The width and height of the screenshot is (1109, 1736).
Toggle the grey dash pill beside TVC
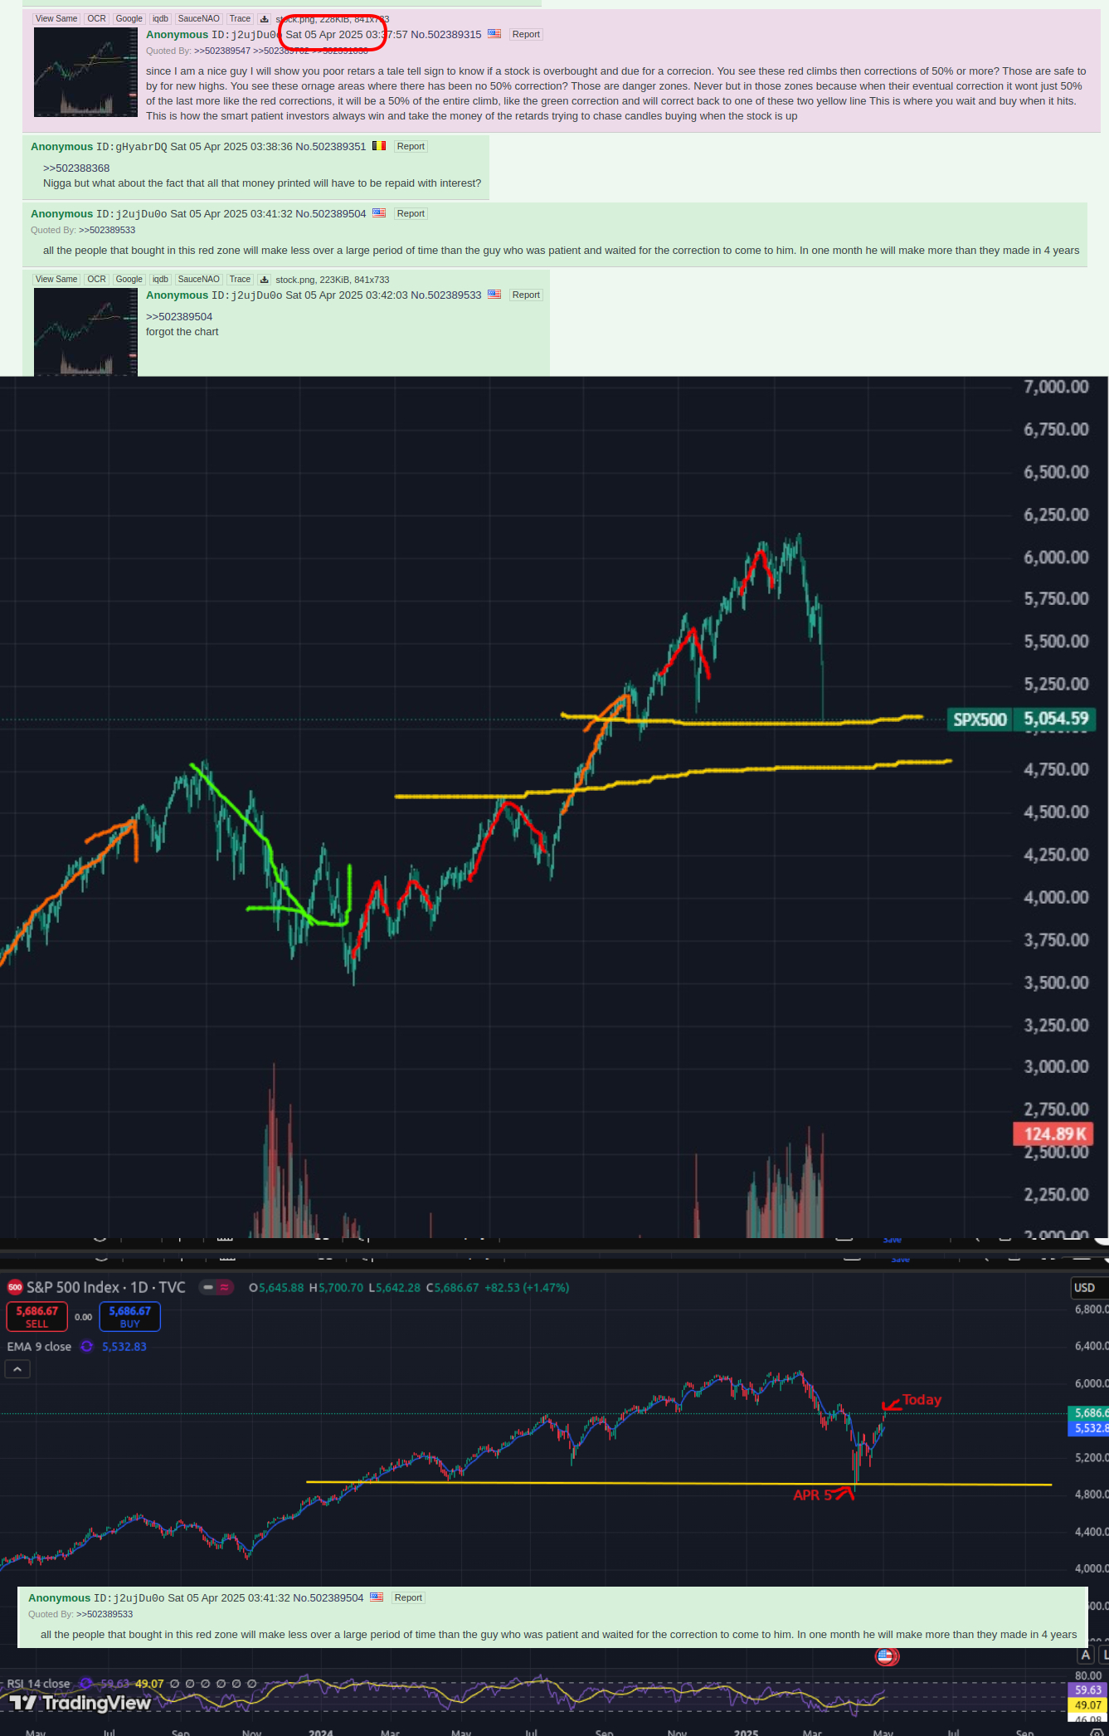[208, 1287]
